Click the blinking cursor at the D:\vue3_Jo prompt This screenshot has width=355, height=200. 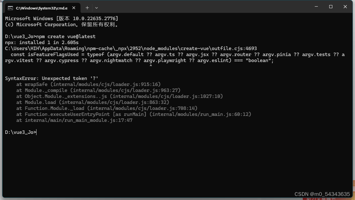coord(36,132)
